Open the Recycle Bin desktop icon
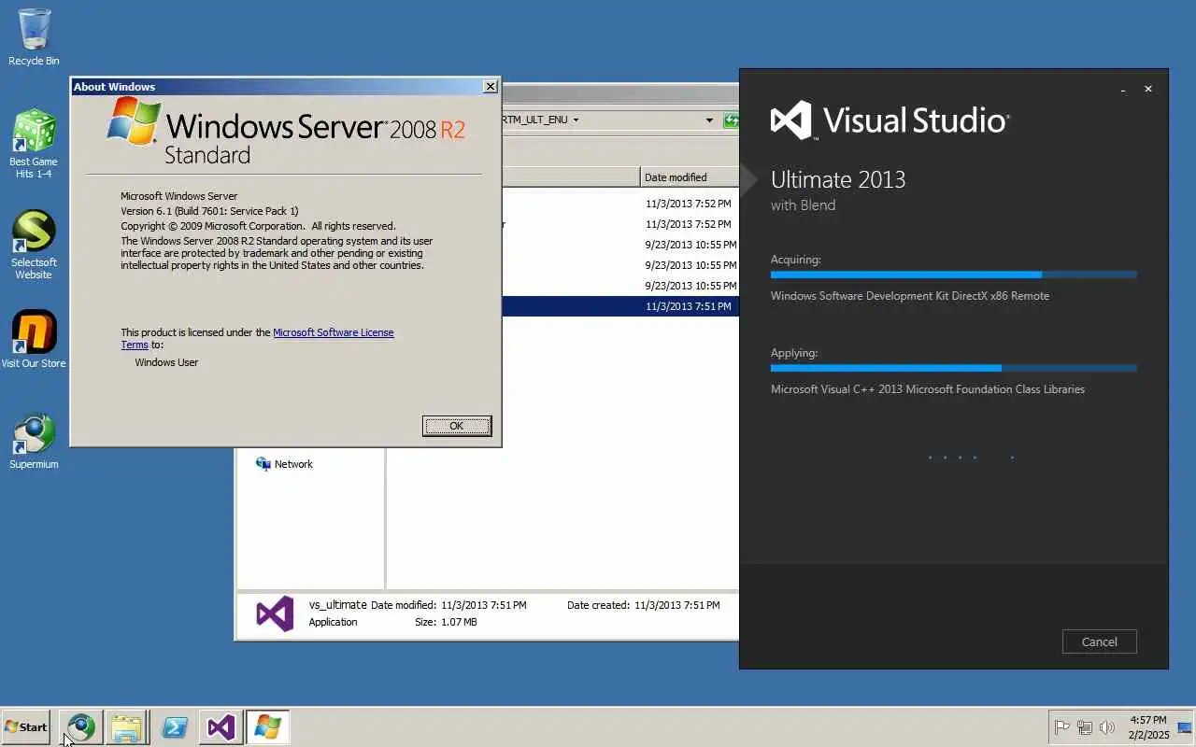 pyautogui.click(x=34, y=37)
